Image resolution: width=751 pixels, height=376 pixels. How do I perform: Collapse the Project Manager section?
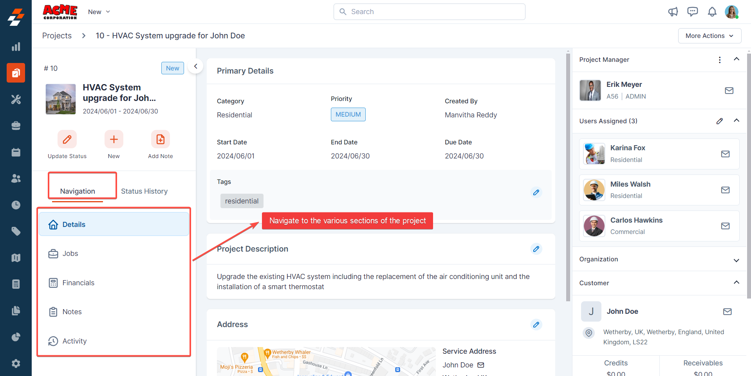pyautogui.click(x=736, y=59)
